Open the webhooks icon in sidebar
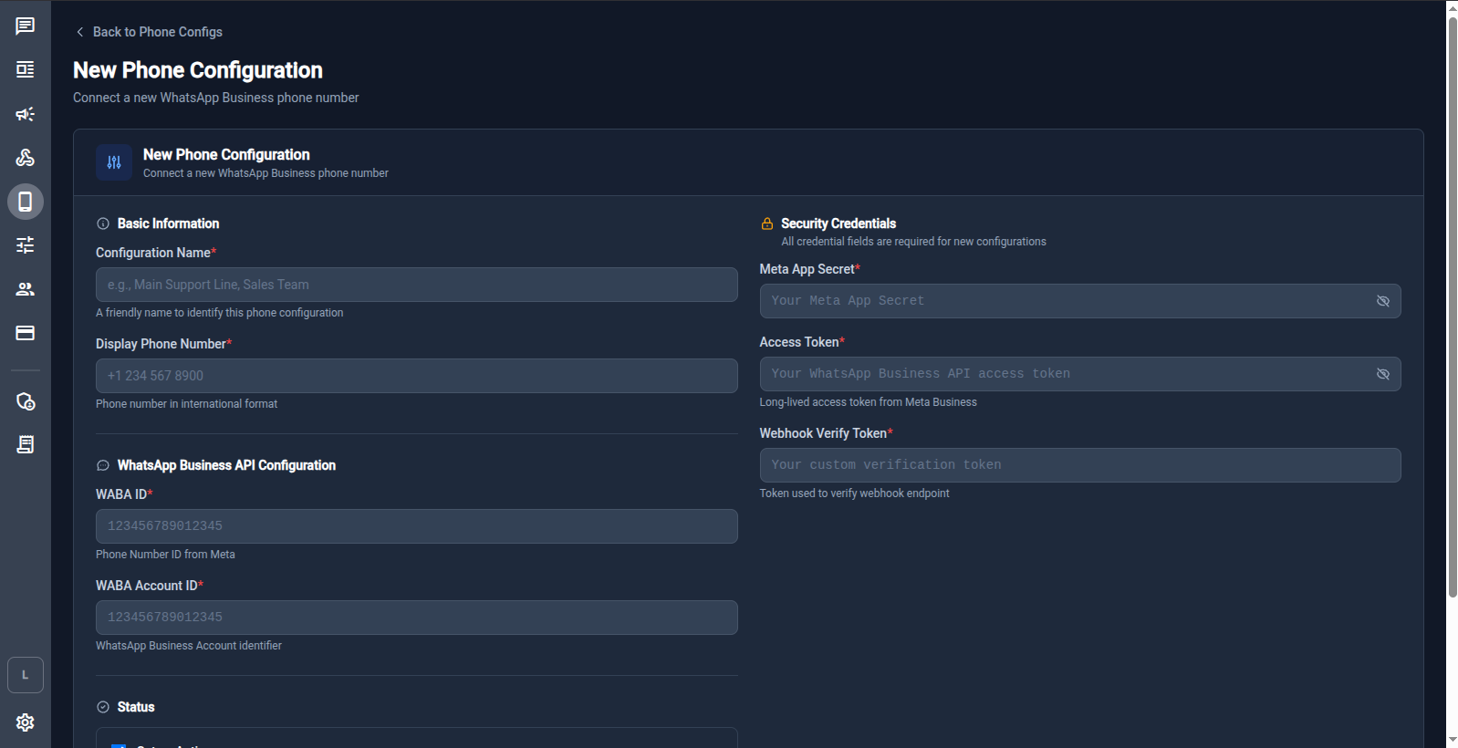Image resolution: width=1458 pixels, height=748 pixels. click(x=26, y=158)
